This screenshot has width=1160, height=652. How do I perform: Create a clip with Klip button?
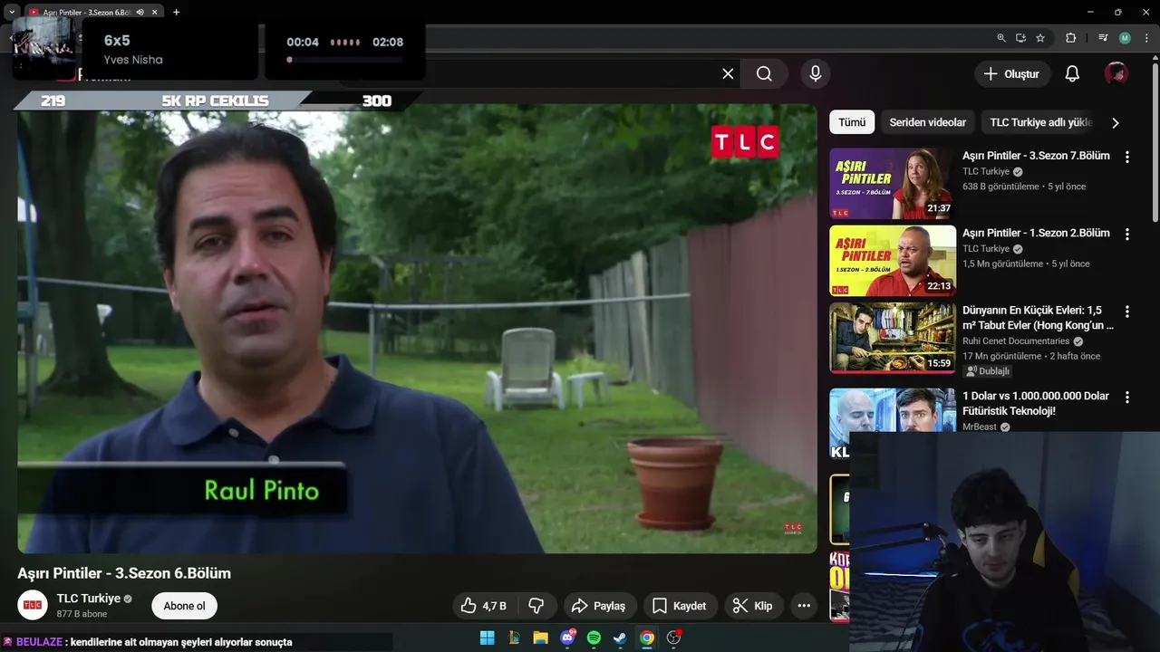pyautogui.click(x=753, y=606)
